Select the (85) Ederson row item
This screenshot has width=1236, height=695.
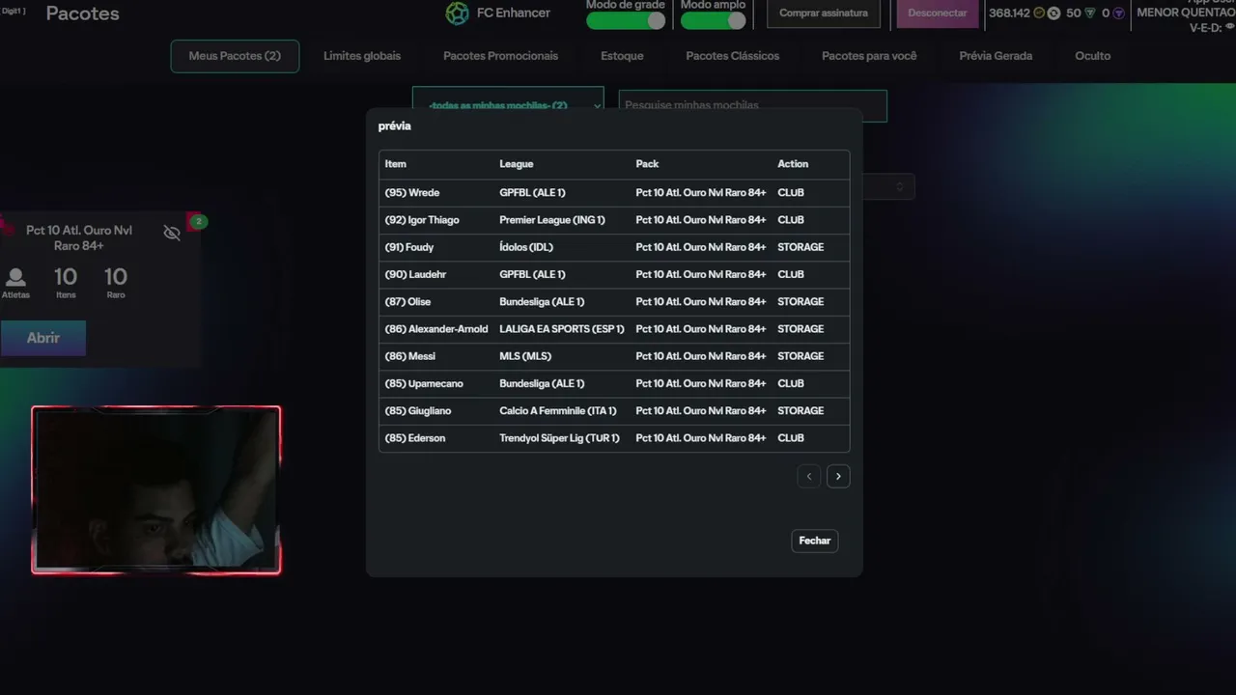pyautogui.click(x=415, y=438)
